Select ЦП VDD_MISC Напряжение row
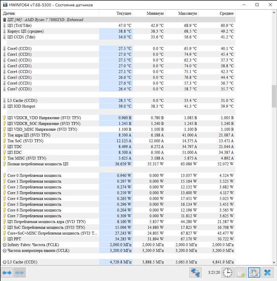277x281 pixels. coord(119,129)
